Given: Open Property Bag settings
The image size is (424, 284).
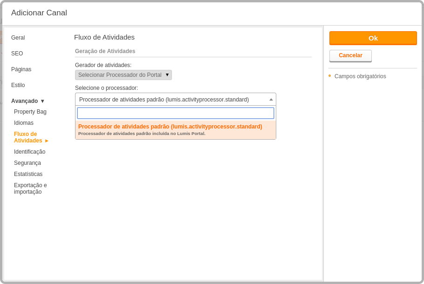Looking at the screenshot, I should tap(30, 112).
